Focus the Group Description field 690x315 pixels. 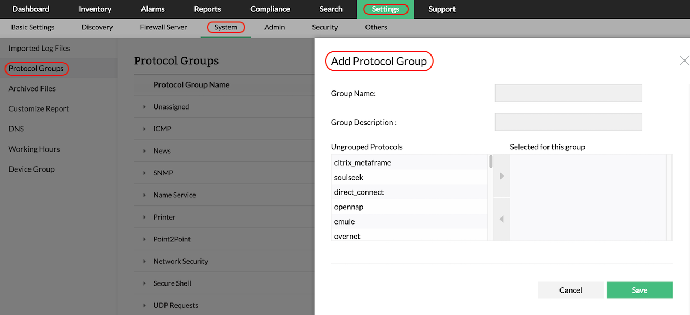point(568,122)
